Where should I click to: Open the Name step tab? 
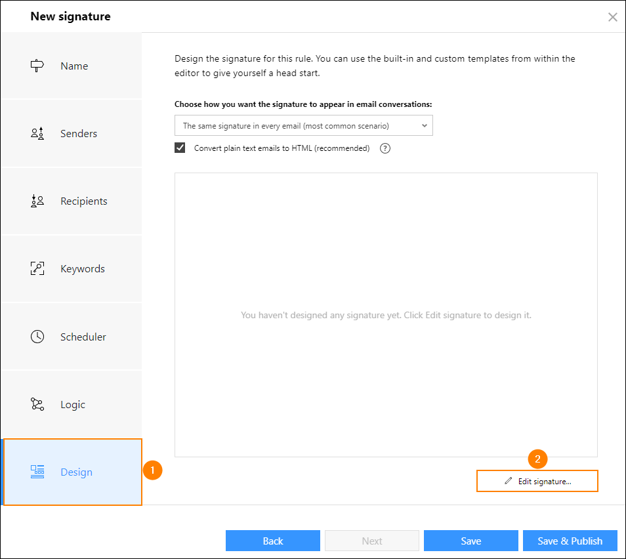71,66
